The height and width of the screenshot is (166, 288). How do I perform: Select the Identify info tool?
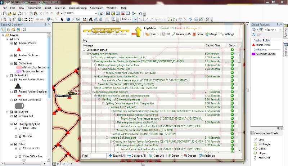[68, 19]
